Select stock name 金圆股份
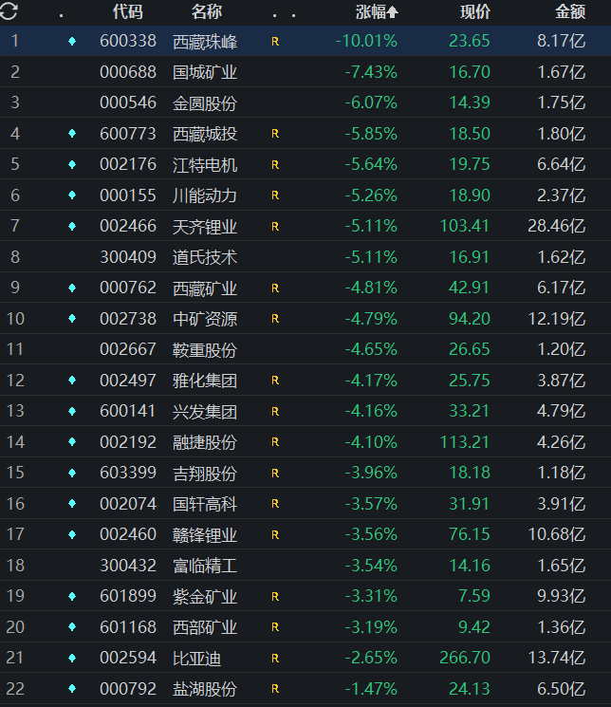 pyautogui.click(x=205, y=102)
